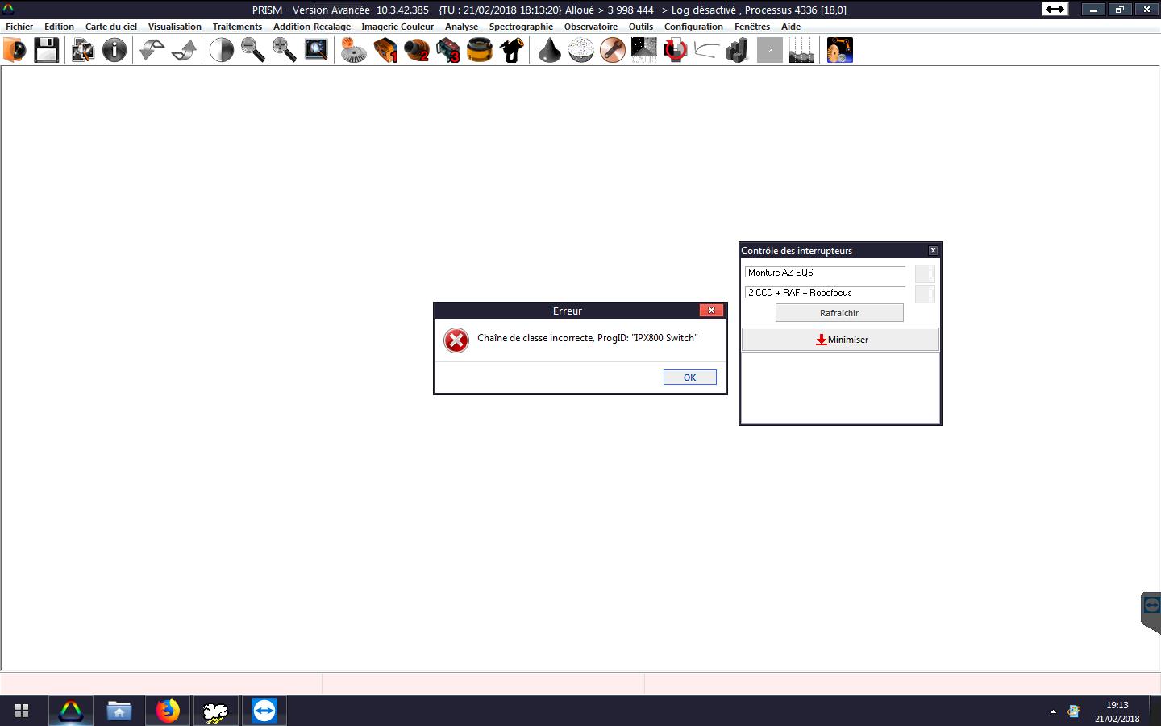Image resolution: width=1161 pixels, height=726 pixels.
Task: Open the camera number 1 icon
Action: 385,50
